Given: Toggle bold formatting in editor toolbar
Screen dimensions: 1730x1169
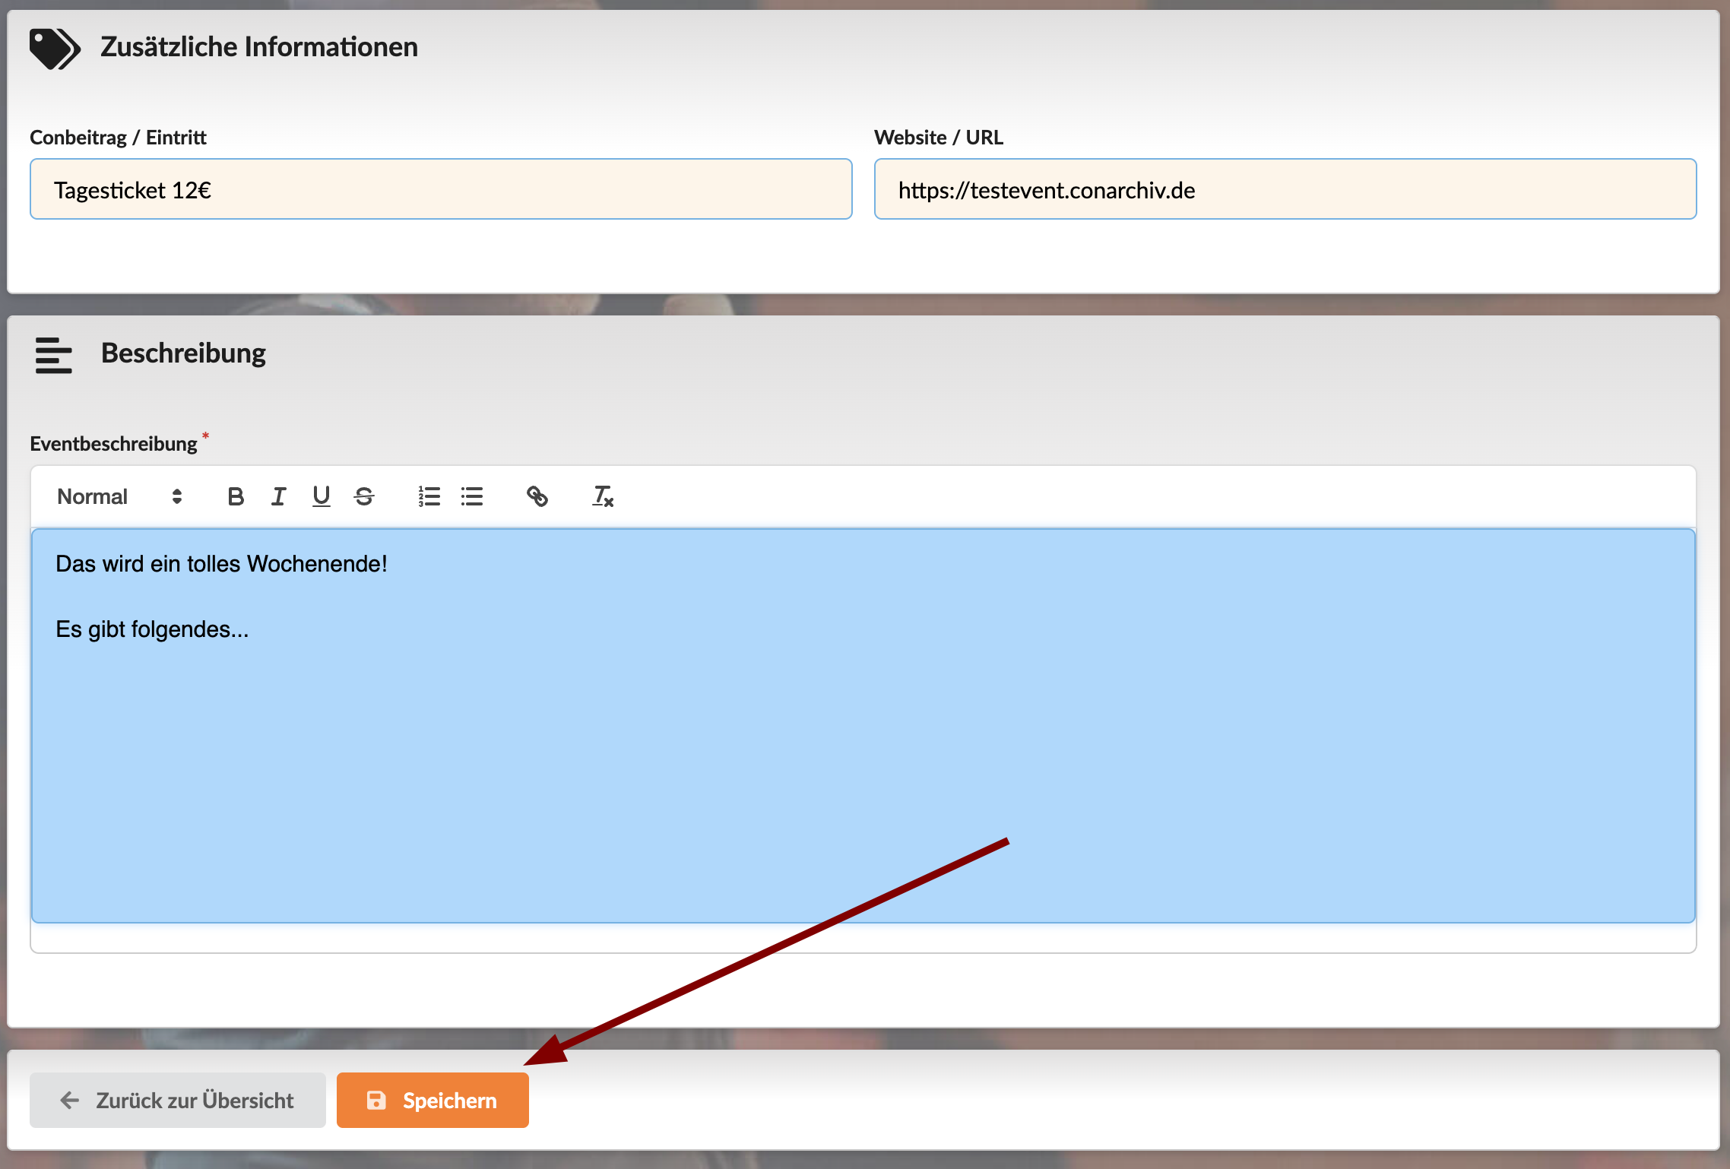Looking at the screenshot, I should (x=236, y=497).
